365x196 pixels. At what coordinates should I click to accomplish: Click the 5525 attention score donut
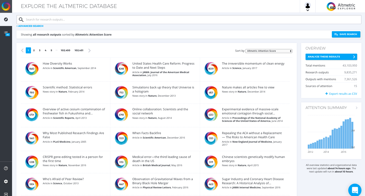[x=211, y=138]
